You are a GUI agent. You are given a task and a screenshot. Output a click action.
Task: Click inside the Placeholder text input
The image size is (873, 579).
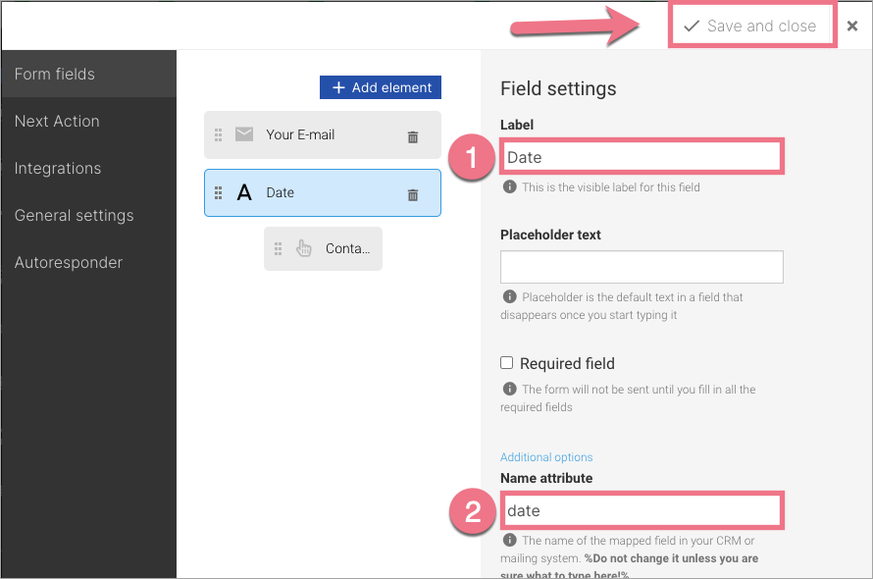(642, 266)
